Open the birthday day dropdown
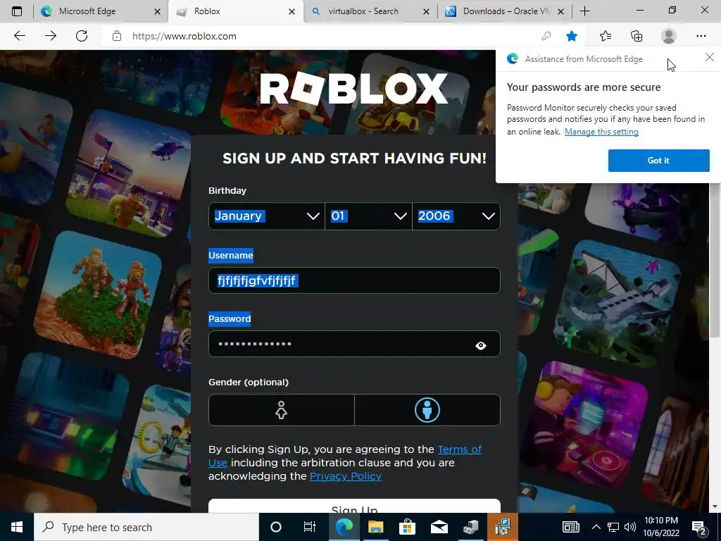Screen dimensions: 721x541 368,216
